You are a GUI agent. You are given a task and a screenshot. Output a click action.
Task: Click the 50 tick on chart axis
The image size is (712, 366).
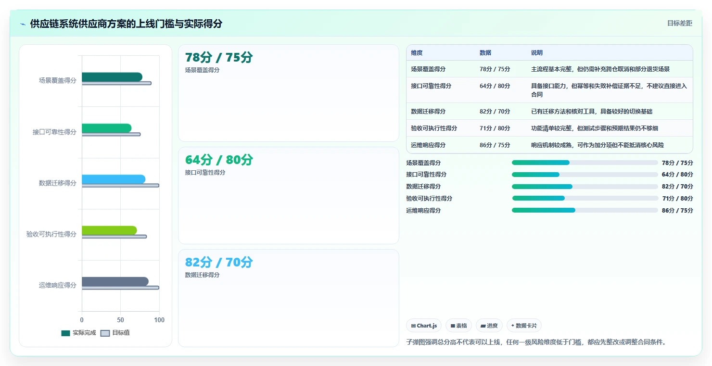(120, 320)
